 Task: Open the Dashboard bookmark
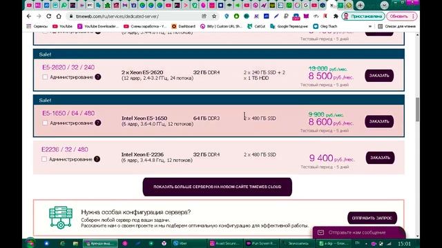183,26
